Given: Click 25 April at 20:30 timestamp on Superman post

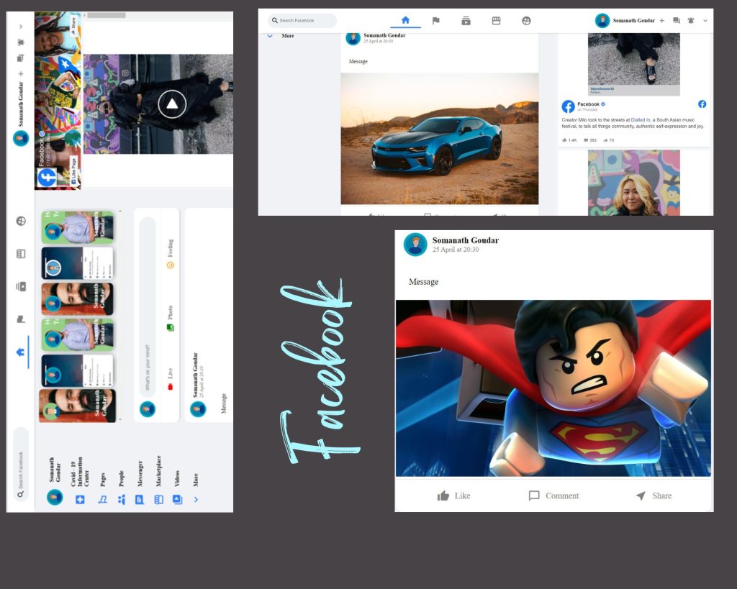Looking at the screenshot, I should tap(456, 250).
